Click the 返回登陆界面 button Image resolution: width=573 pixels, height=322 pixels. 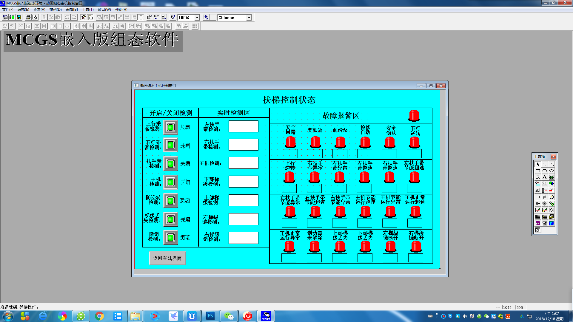(167, 258)
